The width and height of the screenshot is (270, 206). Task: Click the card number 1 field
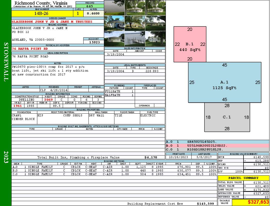(78, 13)
